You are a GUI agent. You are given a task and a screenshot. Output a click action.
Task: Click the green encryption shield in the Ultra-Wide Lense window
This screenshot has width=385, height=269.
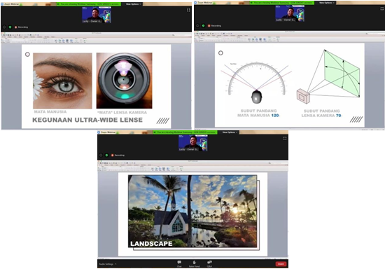[x=10, y=27]
